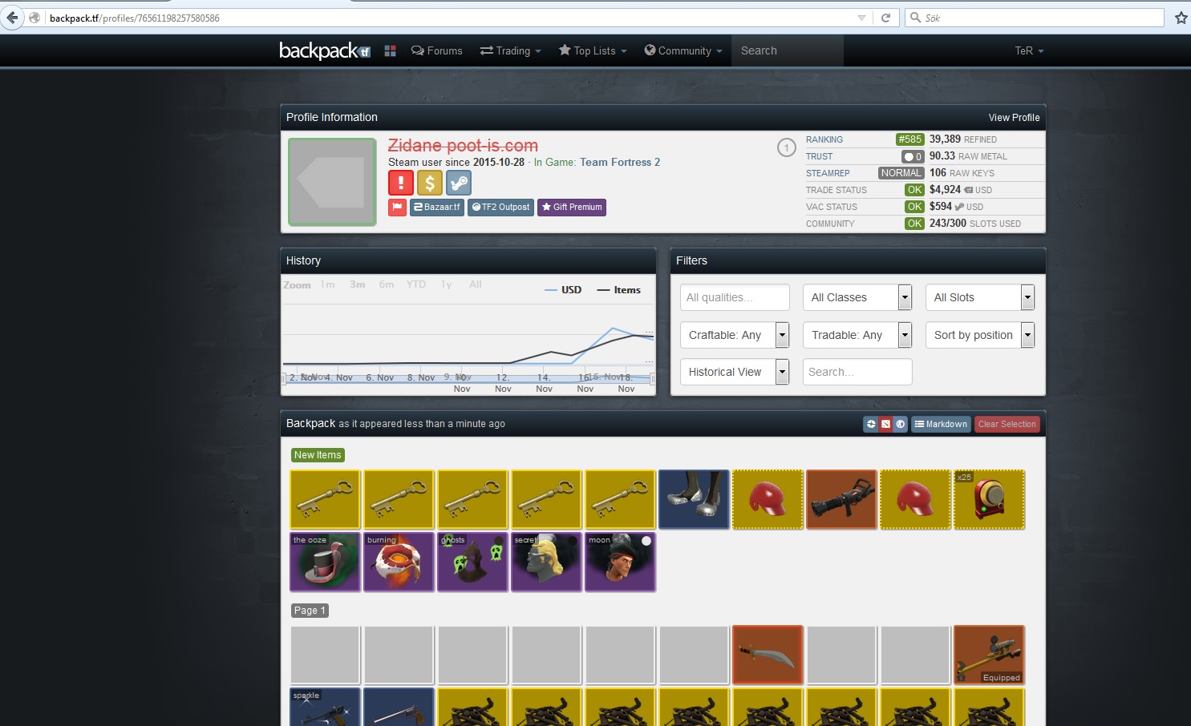Screen dimensions: 1191x726
Task: Open the Trading menu
Action: tap(510, 50)
